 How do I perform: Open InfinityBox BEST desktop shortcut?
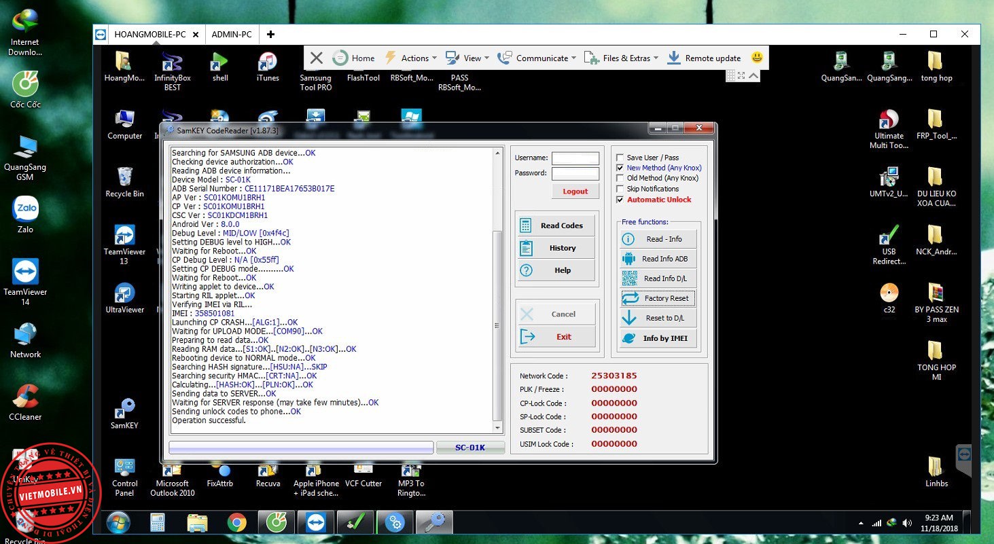coord(173,71)
